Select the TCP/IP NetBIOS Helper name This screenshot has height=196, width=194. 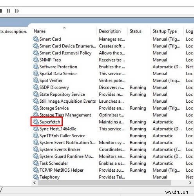click(x=62, y=170)
